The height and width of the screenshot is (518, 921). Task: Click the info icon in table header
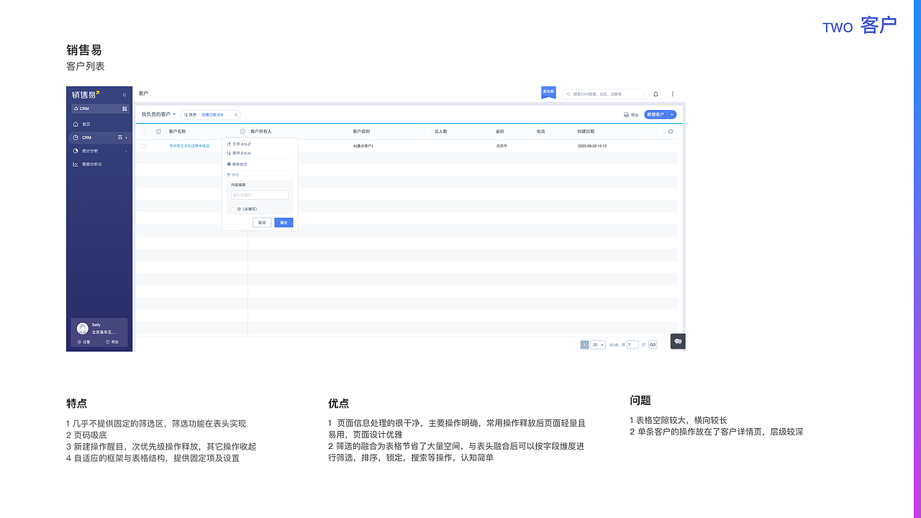[x=158, y=132]
